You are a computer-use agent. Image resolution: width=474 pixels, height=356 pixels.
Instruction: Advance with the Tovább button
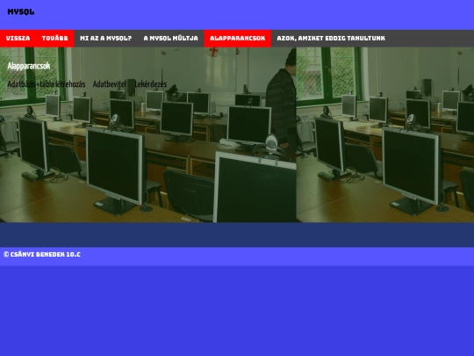click(x=54, y=38)
